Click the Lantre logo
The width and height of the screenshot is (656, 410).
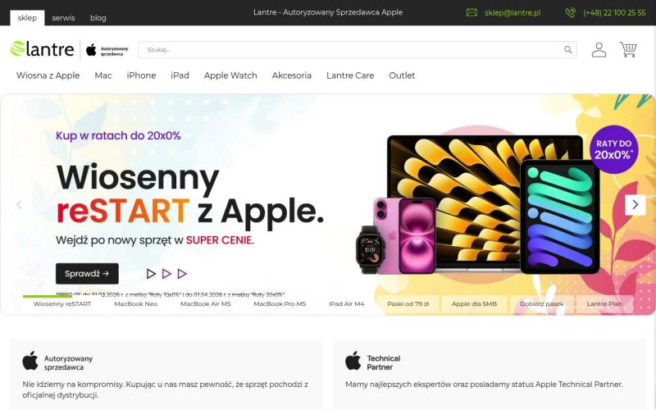[43, 49]
